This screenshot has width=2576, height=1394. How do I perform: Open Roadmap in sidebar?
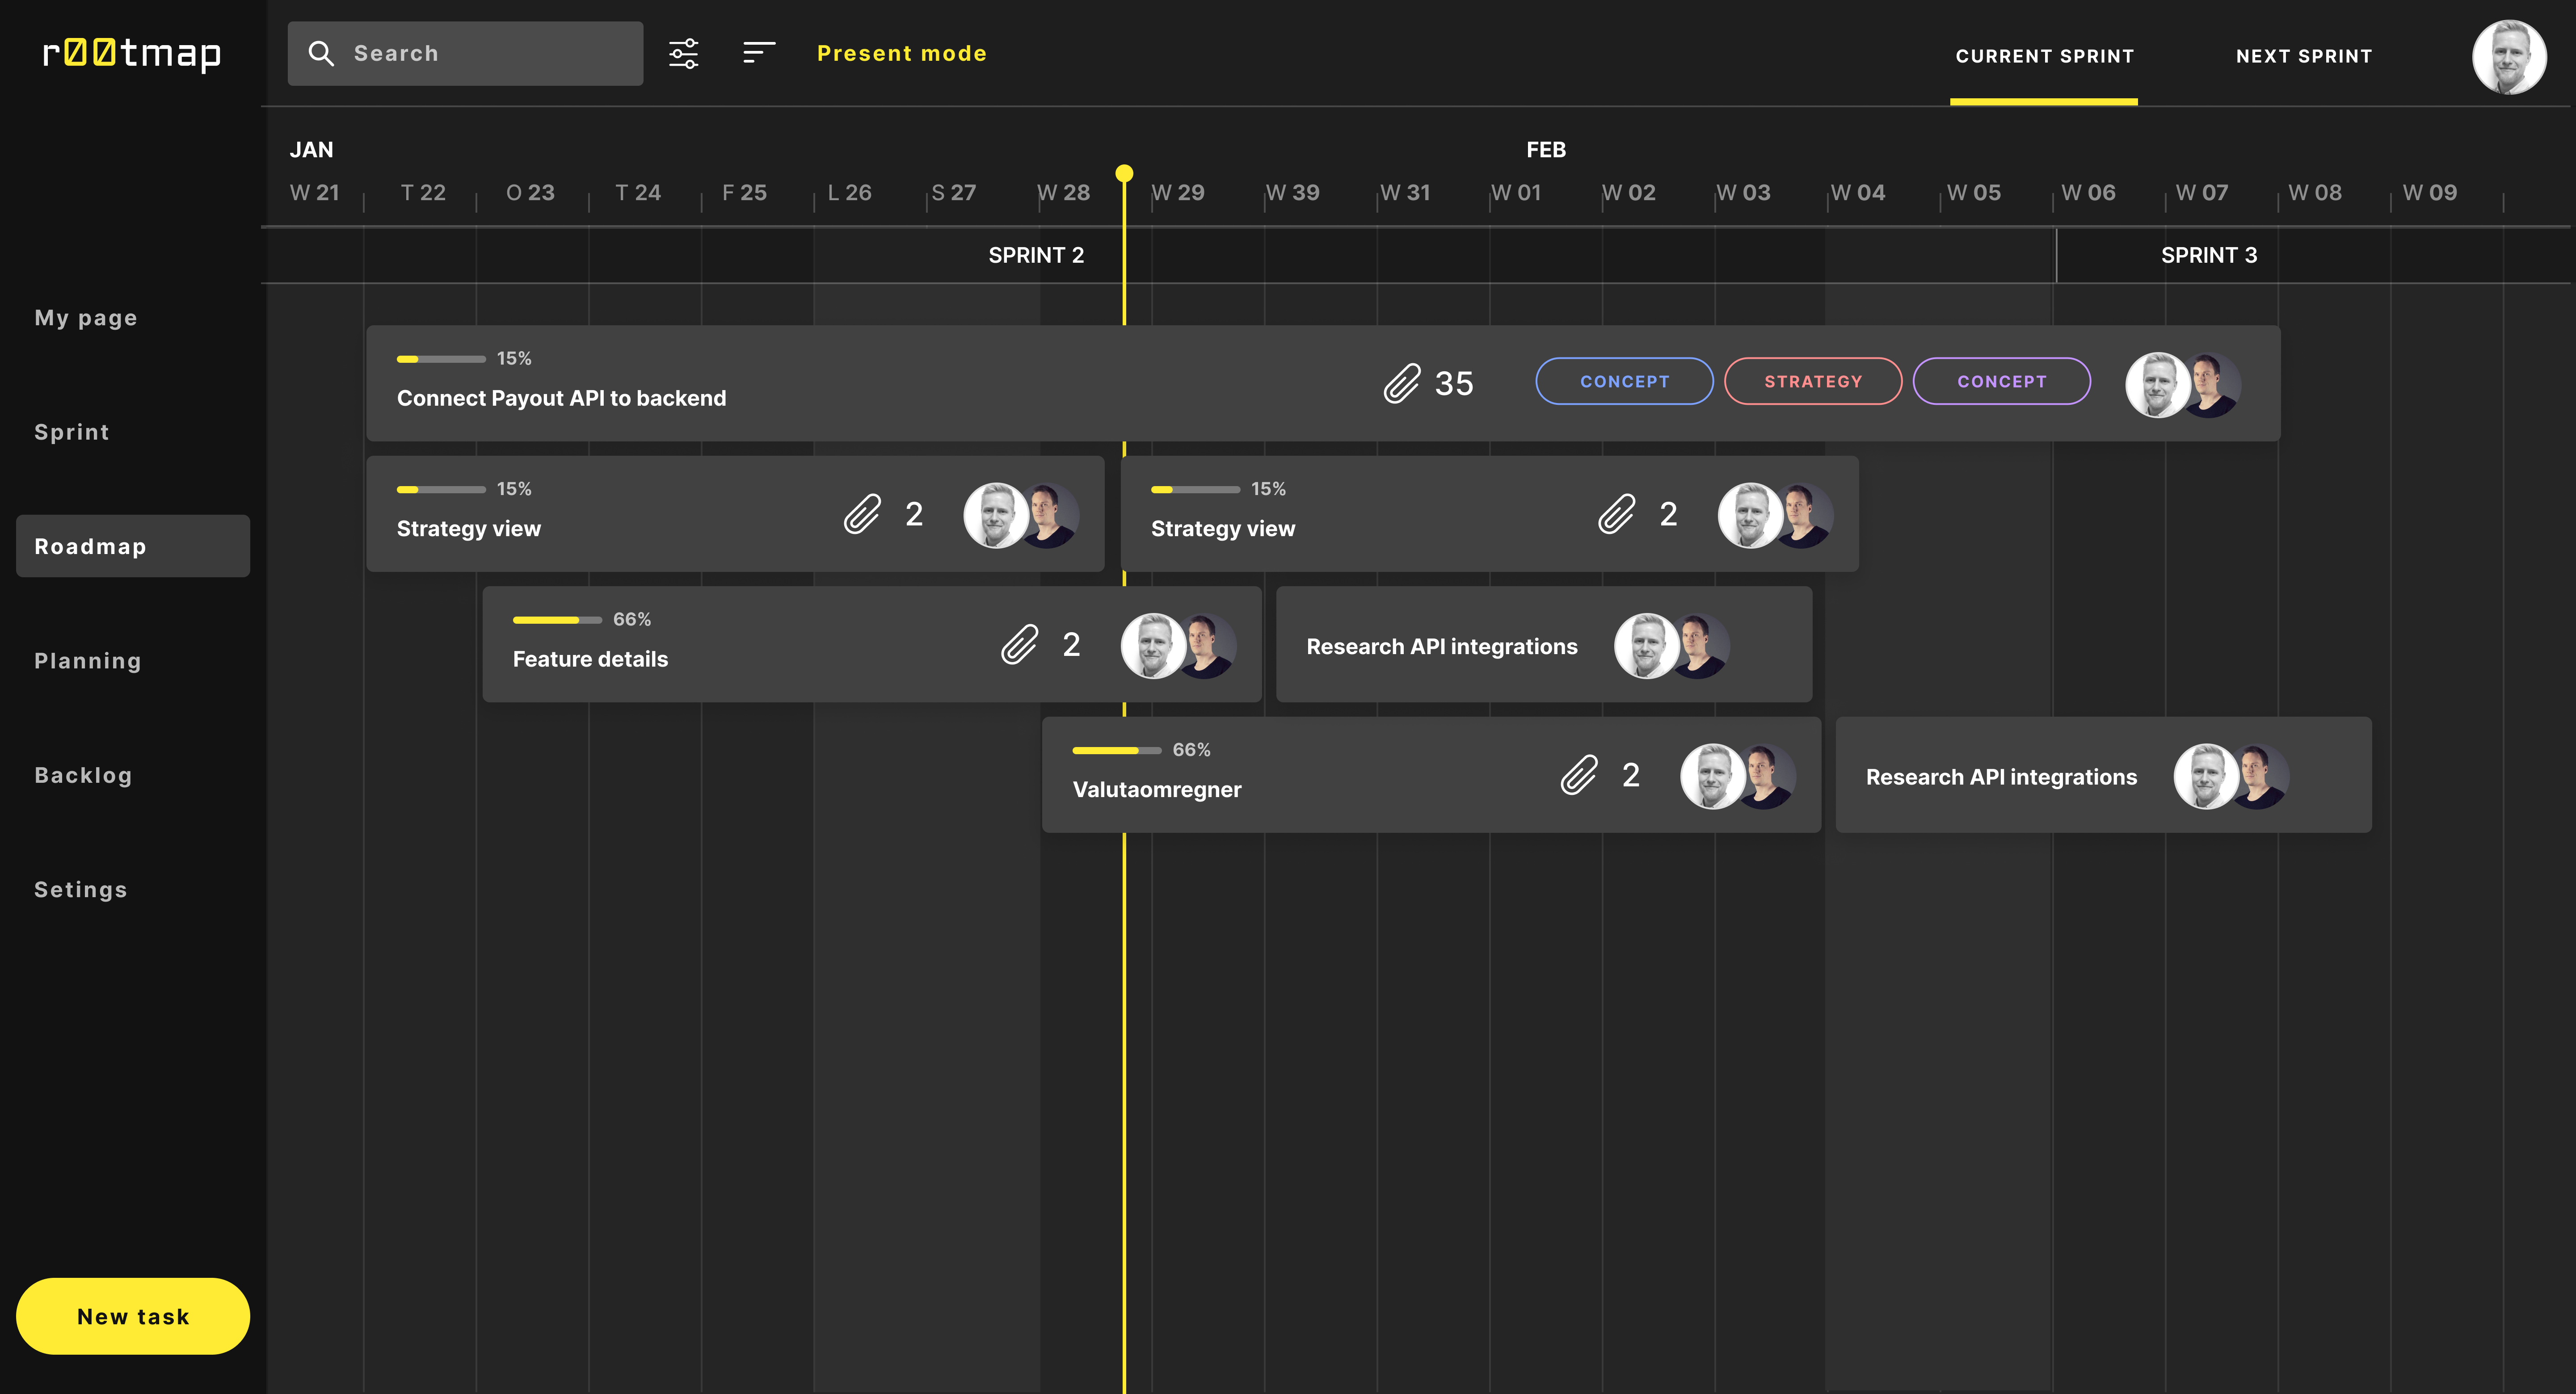133,546
